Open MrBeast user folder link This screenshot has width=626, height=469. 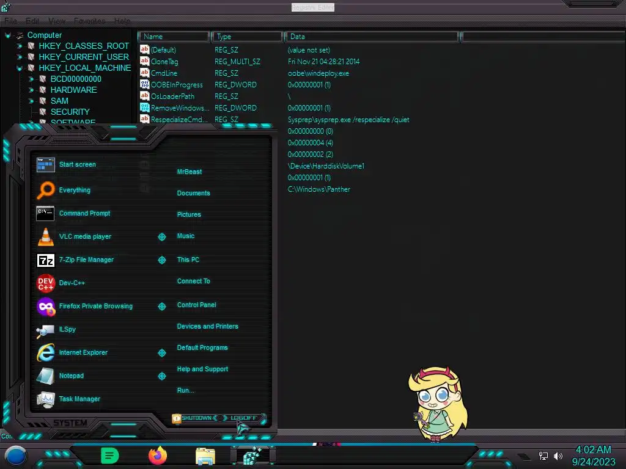(x=190, y=172)
